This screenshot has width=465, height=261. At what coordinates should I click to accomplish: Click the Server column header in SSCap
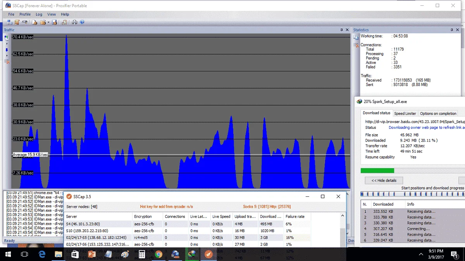tap(98, 217)
